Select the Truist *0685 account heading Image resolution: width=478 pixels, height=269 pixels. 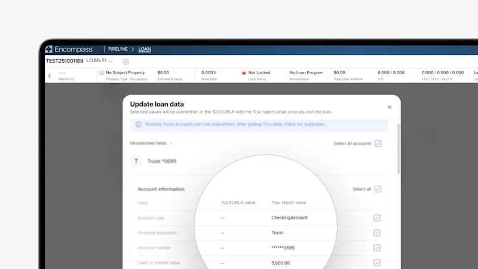pos(162,161)
